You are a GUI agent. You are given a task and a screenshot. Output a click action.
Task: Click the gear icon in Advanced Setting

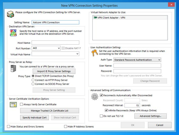click(x=95, y=96)
